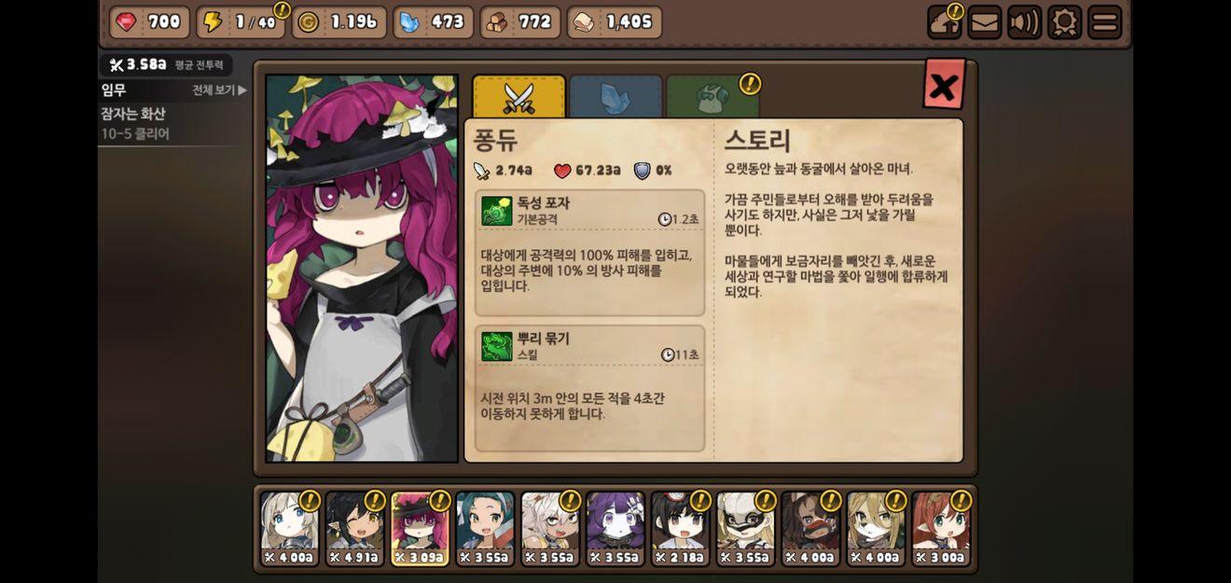Viewport: 1231px width, 583px height.
Task: Select the 독성 포자 skill icon
Action: 497,211
